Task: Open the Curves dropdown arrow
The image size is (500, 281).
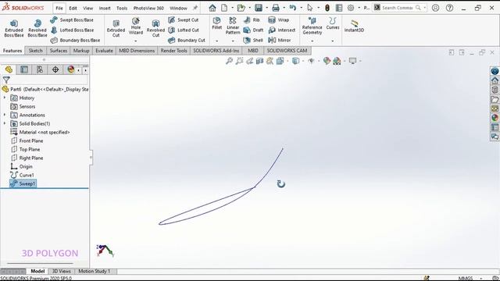Action: click(333, 41)
